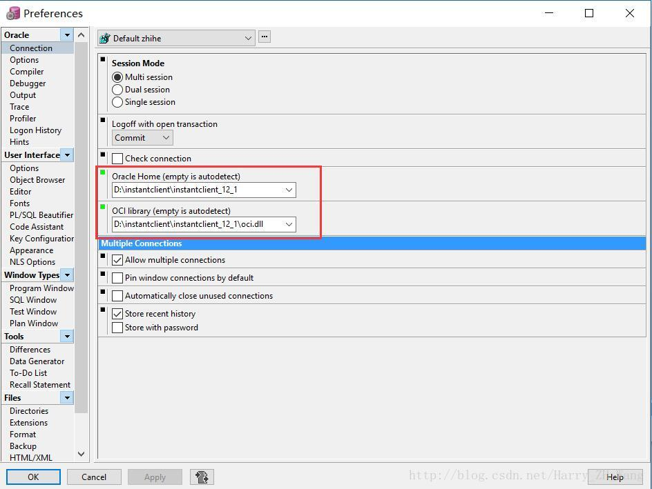The height and width of the screenshot is (489, 652).
Task: Select Editor under User Interface
Action: click(21, 192)
